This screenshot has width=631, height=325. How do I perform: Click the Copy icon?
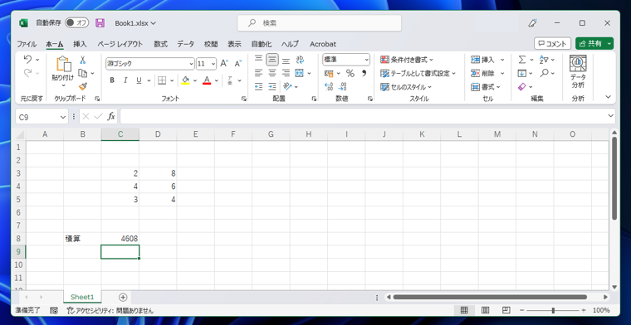[x=82, y=73]
